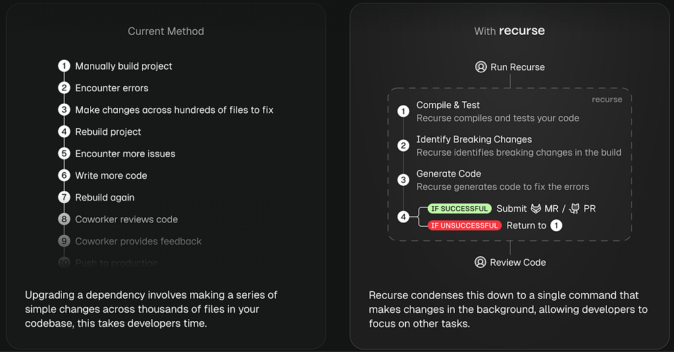Click the Coworker reviews code step text

126,219
